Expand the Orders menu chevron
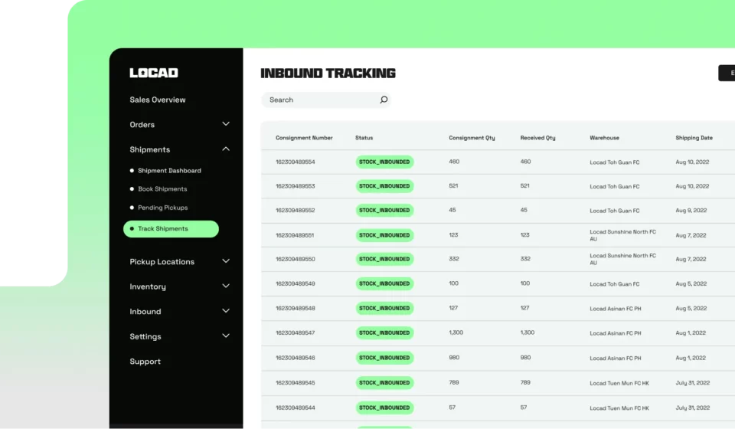The image size is (735, 429). [x=226, y=124]
